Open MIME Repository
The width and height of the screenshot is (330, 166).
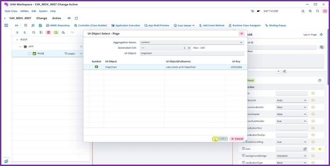[x=58, y=25]
